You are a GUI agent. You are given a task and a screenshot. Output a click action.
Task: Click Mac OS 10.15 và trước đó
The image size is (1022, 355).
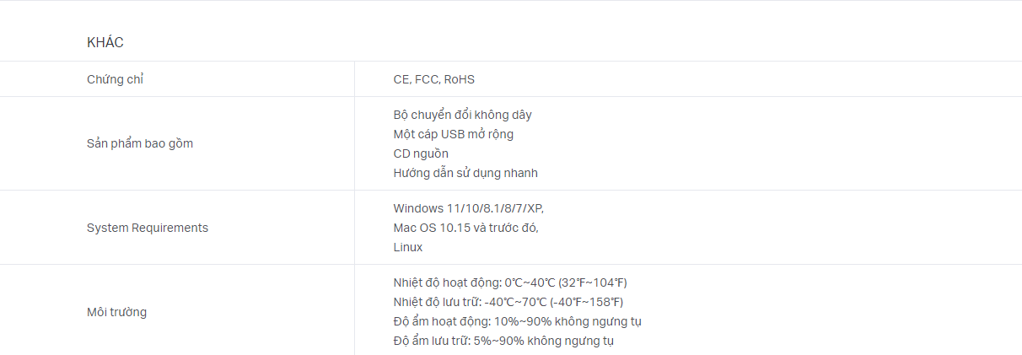pos(465,228)
